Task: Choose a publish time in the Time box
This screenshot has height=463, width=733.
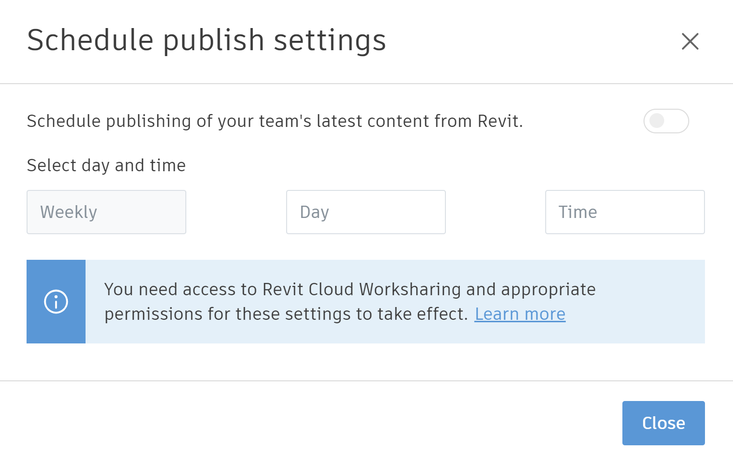Action: click(x=624, y=212)
